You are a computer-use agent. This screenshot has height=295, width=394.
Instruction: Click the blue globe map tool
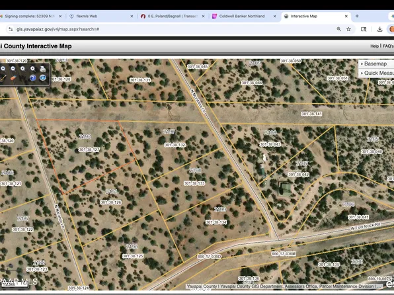coord(43,78)
